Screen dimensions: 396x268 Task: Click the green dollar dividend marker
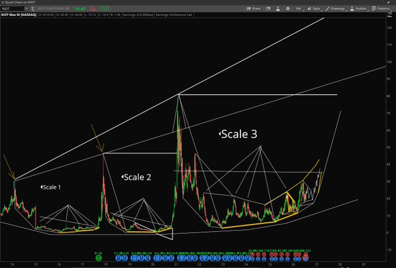coord(98,258)
